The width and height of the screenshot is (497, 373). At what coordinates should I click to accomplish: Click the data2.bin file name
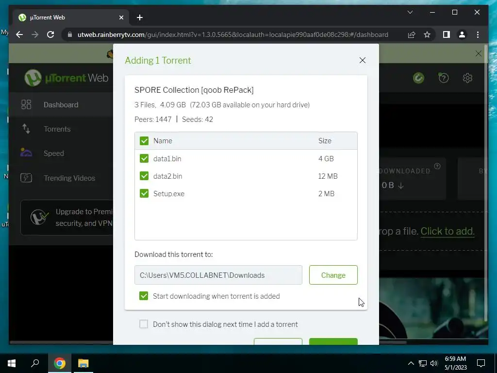(x=167, y=176)
